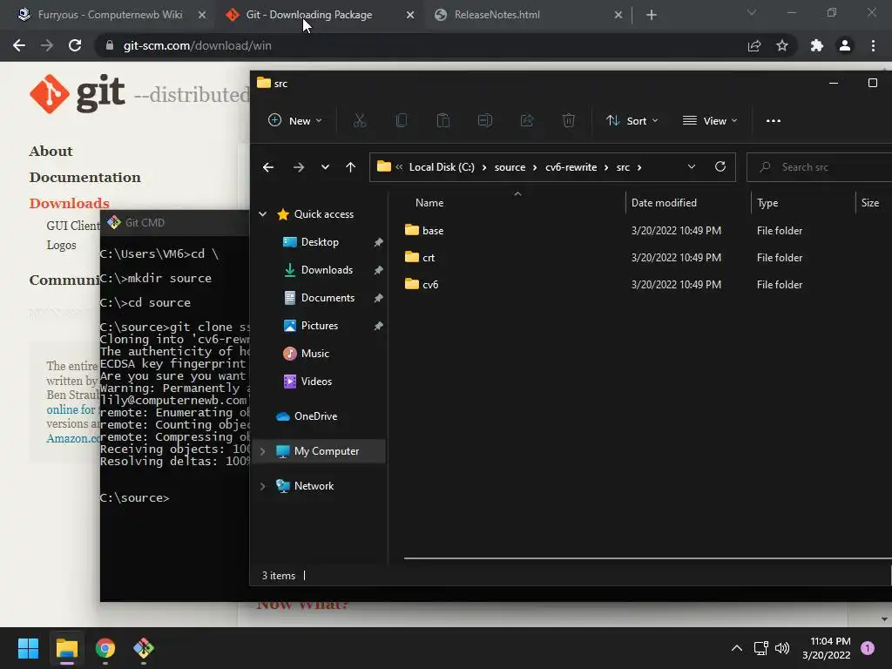Click the Windows Start button
Image resolution: width=892 pixels, height=669 pixels.
28,648
